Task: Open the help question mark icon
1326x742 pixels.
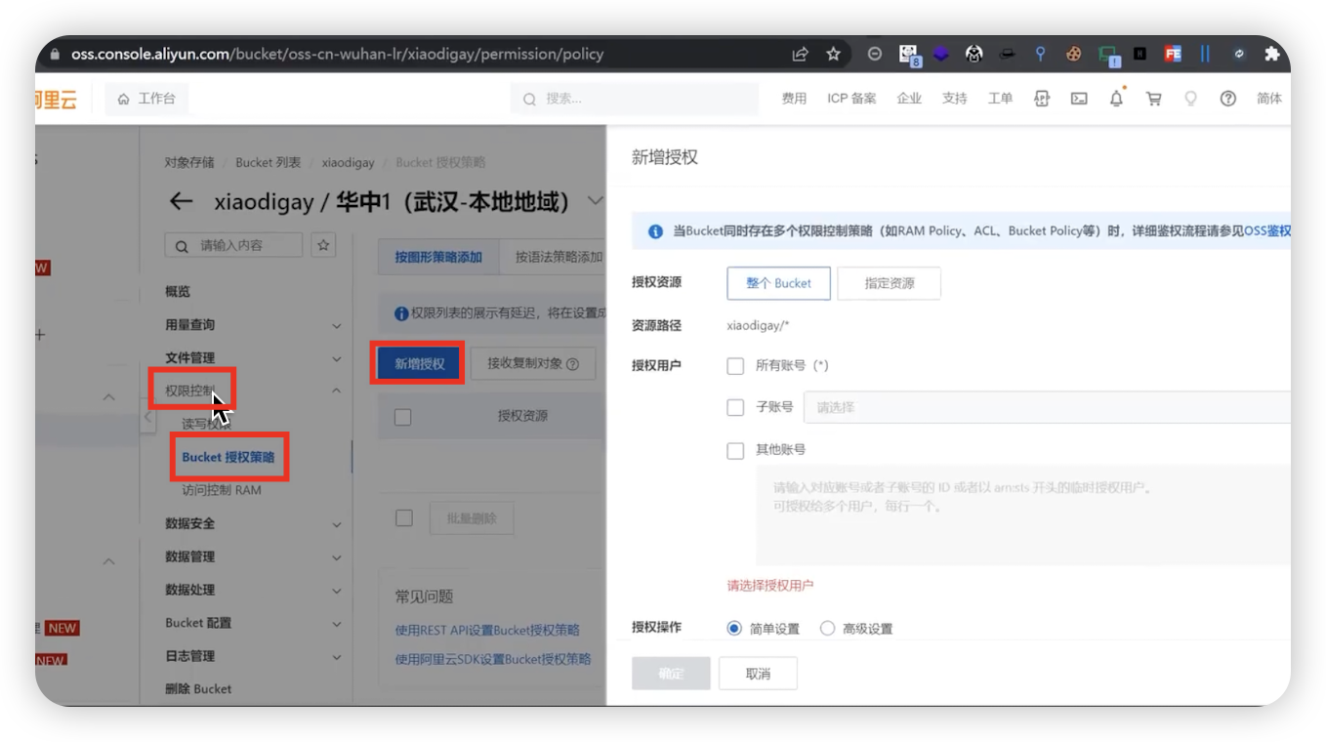Action: [1228, 99]
